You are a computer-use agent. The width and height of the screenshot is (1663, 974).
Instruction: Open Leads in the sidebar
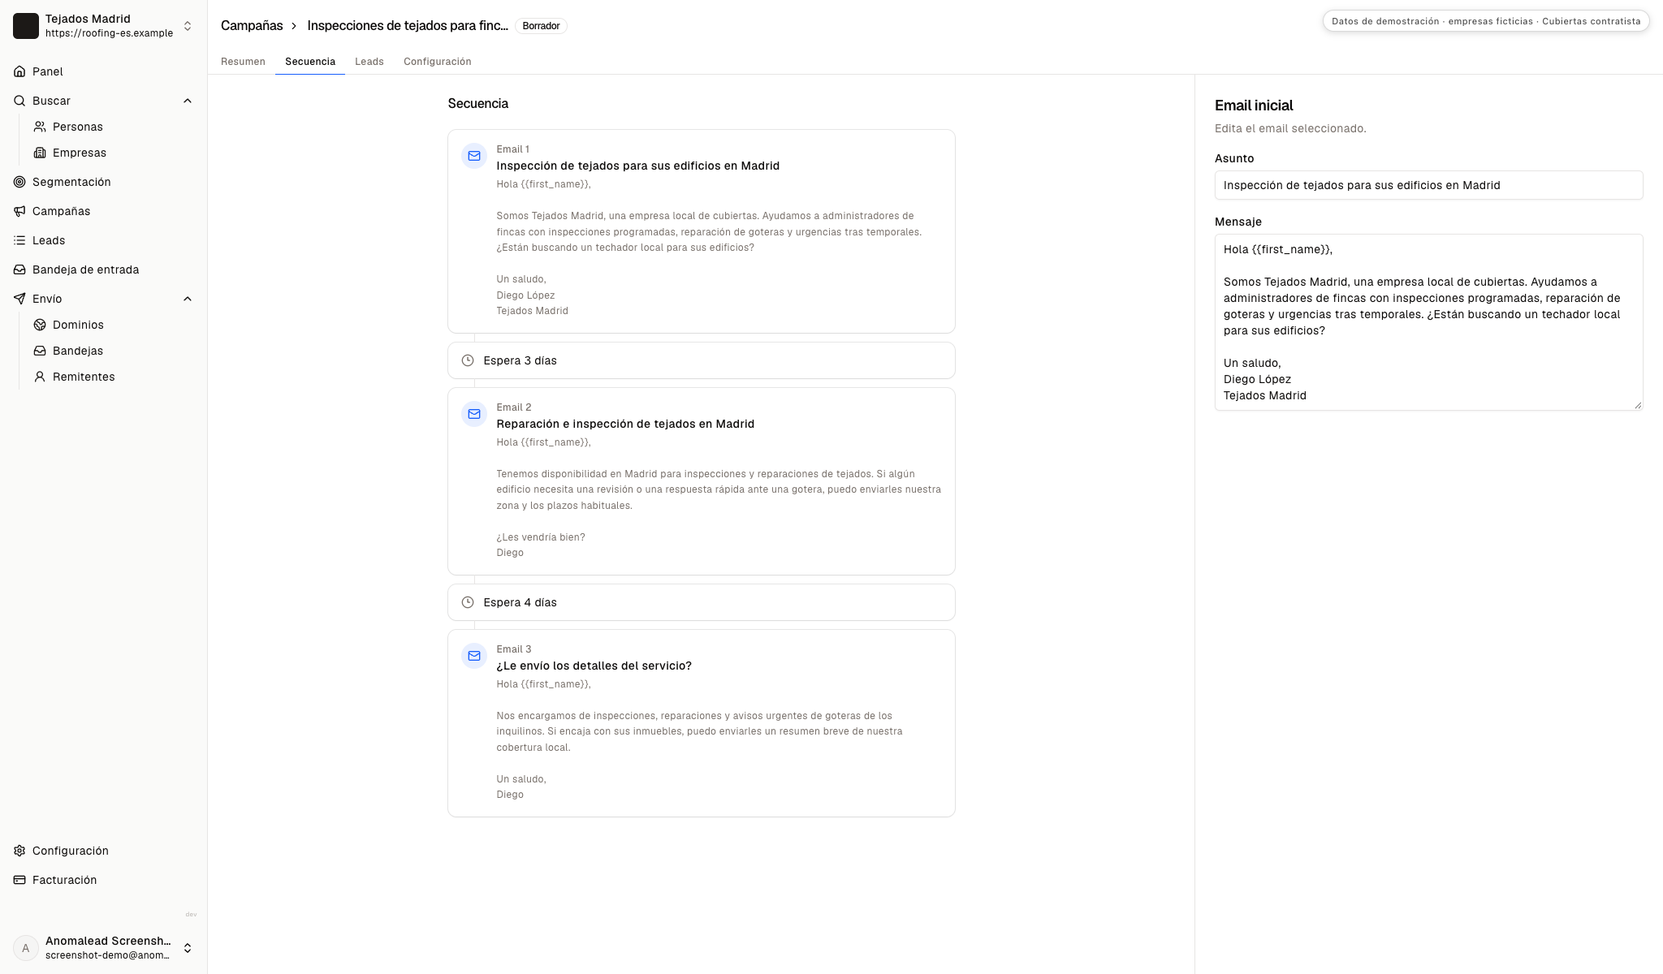point(104,240)
